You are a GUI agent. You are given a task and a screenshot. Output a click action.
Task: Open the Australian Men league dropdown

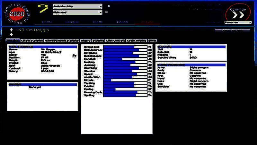pos(77,6)
